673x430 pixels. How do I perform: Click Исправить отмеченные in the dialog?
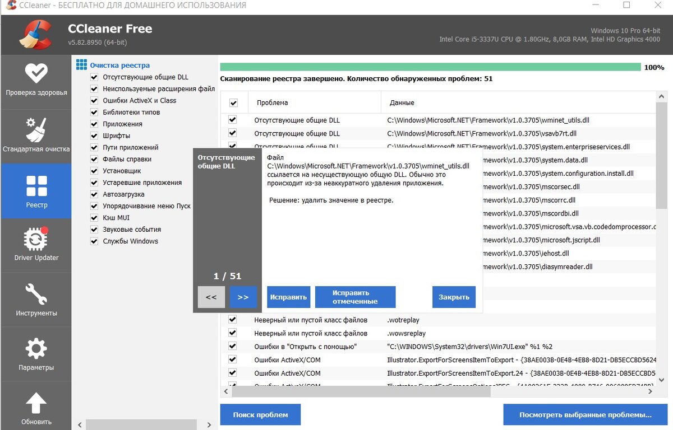point(356,297)
